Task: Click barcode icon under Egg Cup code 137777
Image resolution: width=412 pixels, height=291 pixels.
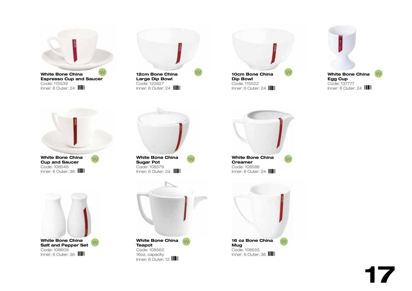Action: click(x=368, y=88)
